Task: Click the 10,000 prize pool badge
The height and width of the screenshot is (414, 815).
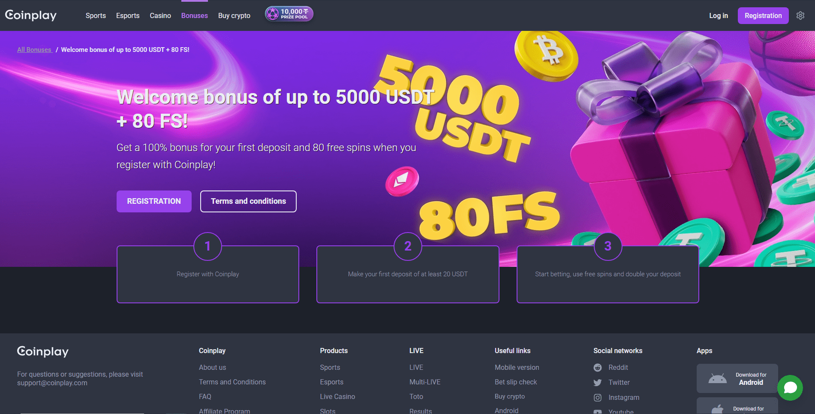Action: coord(289,14)
